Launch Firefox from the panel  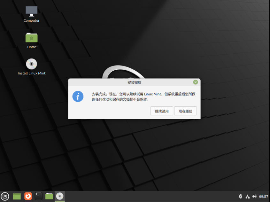click(x=28, y=196)
